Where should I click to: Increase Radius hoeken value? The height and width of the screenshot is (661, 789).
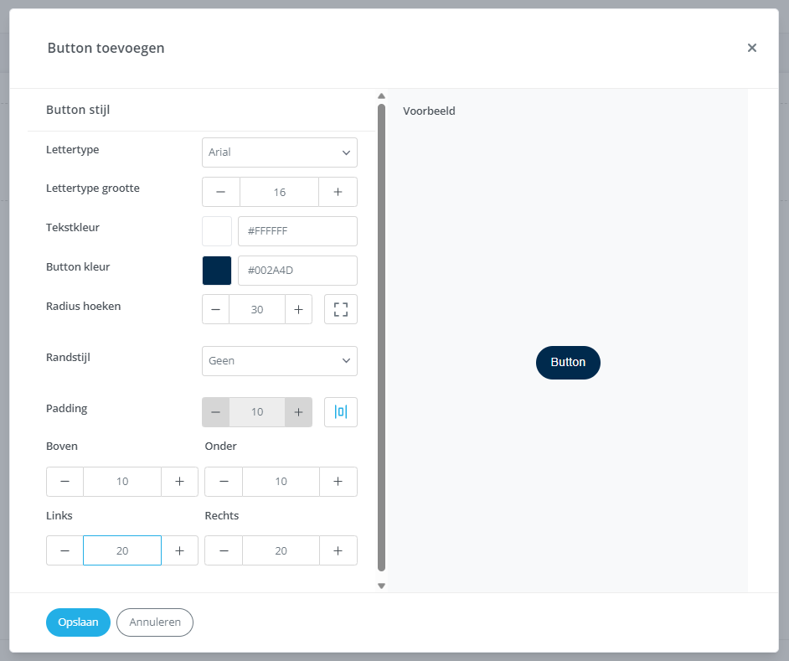tap(298, 309)
